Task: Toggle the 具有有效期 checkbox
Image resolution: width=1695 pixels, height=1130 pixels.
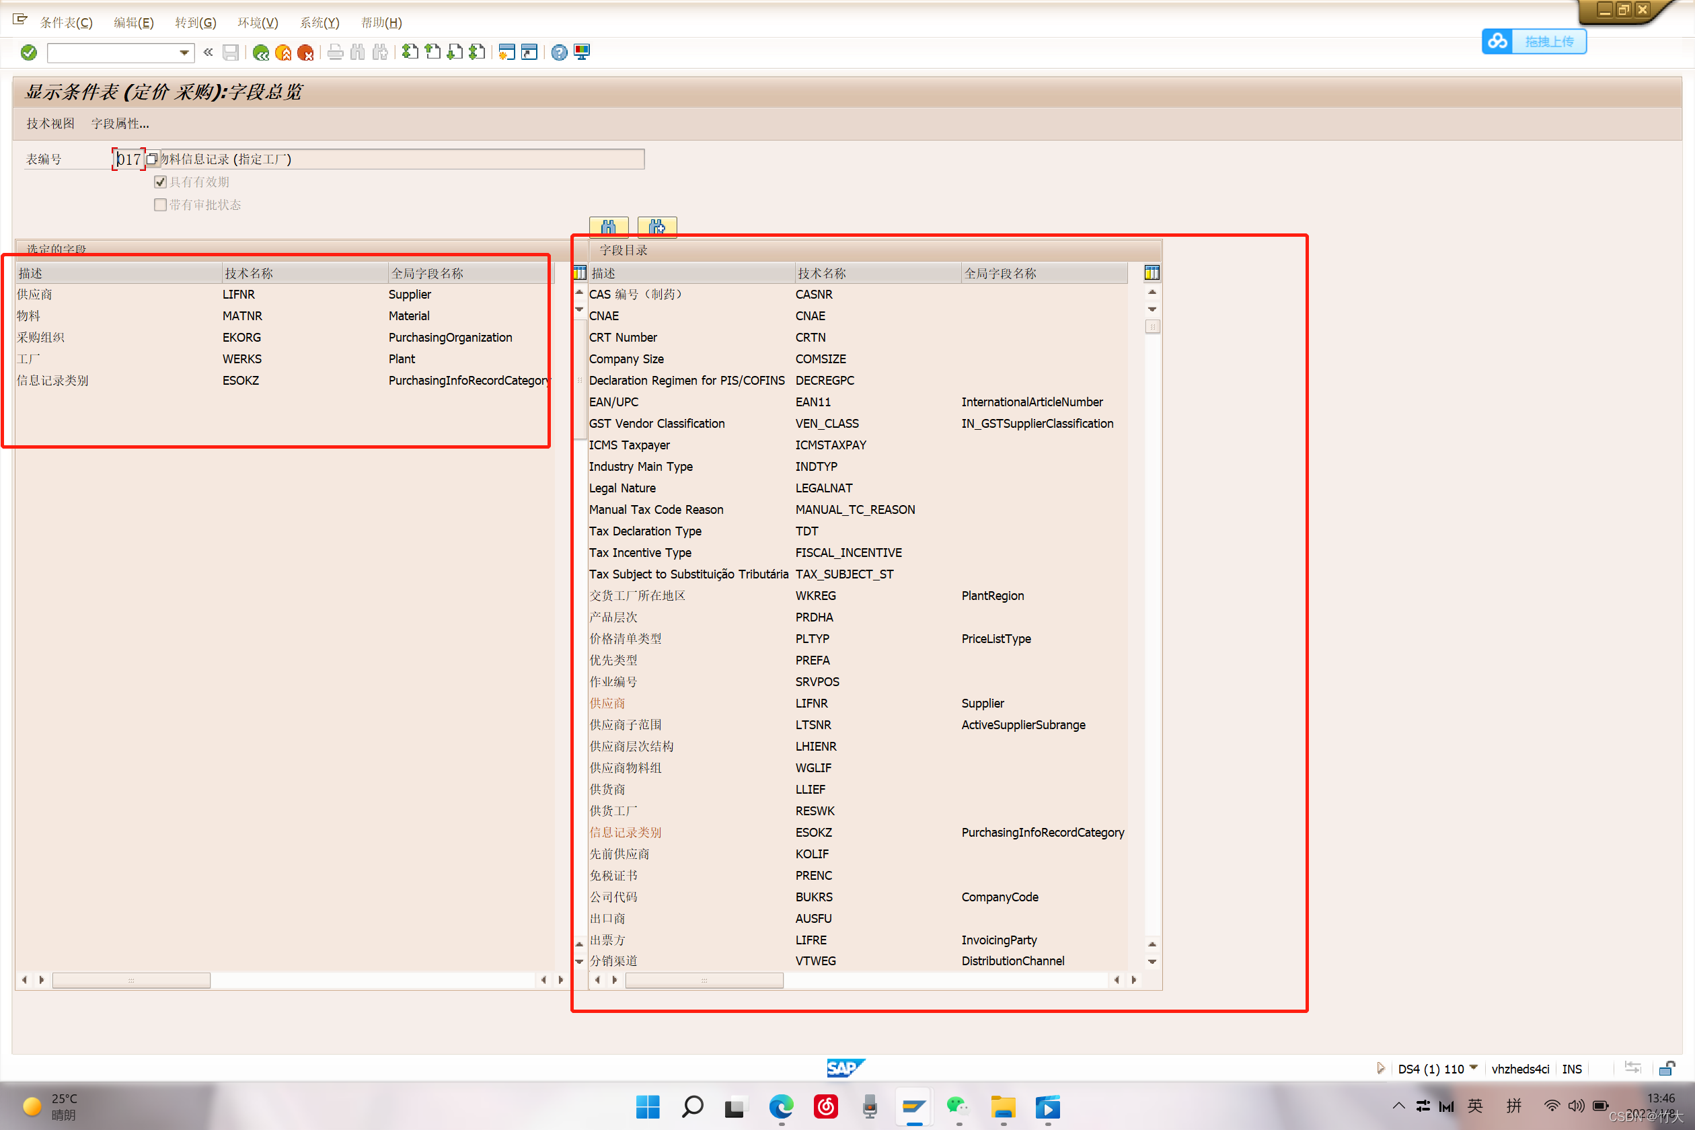Action: point(161,182)
